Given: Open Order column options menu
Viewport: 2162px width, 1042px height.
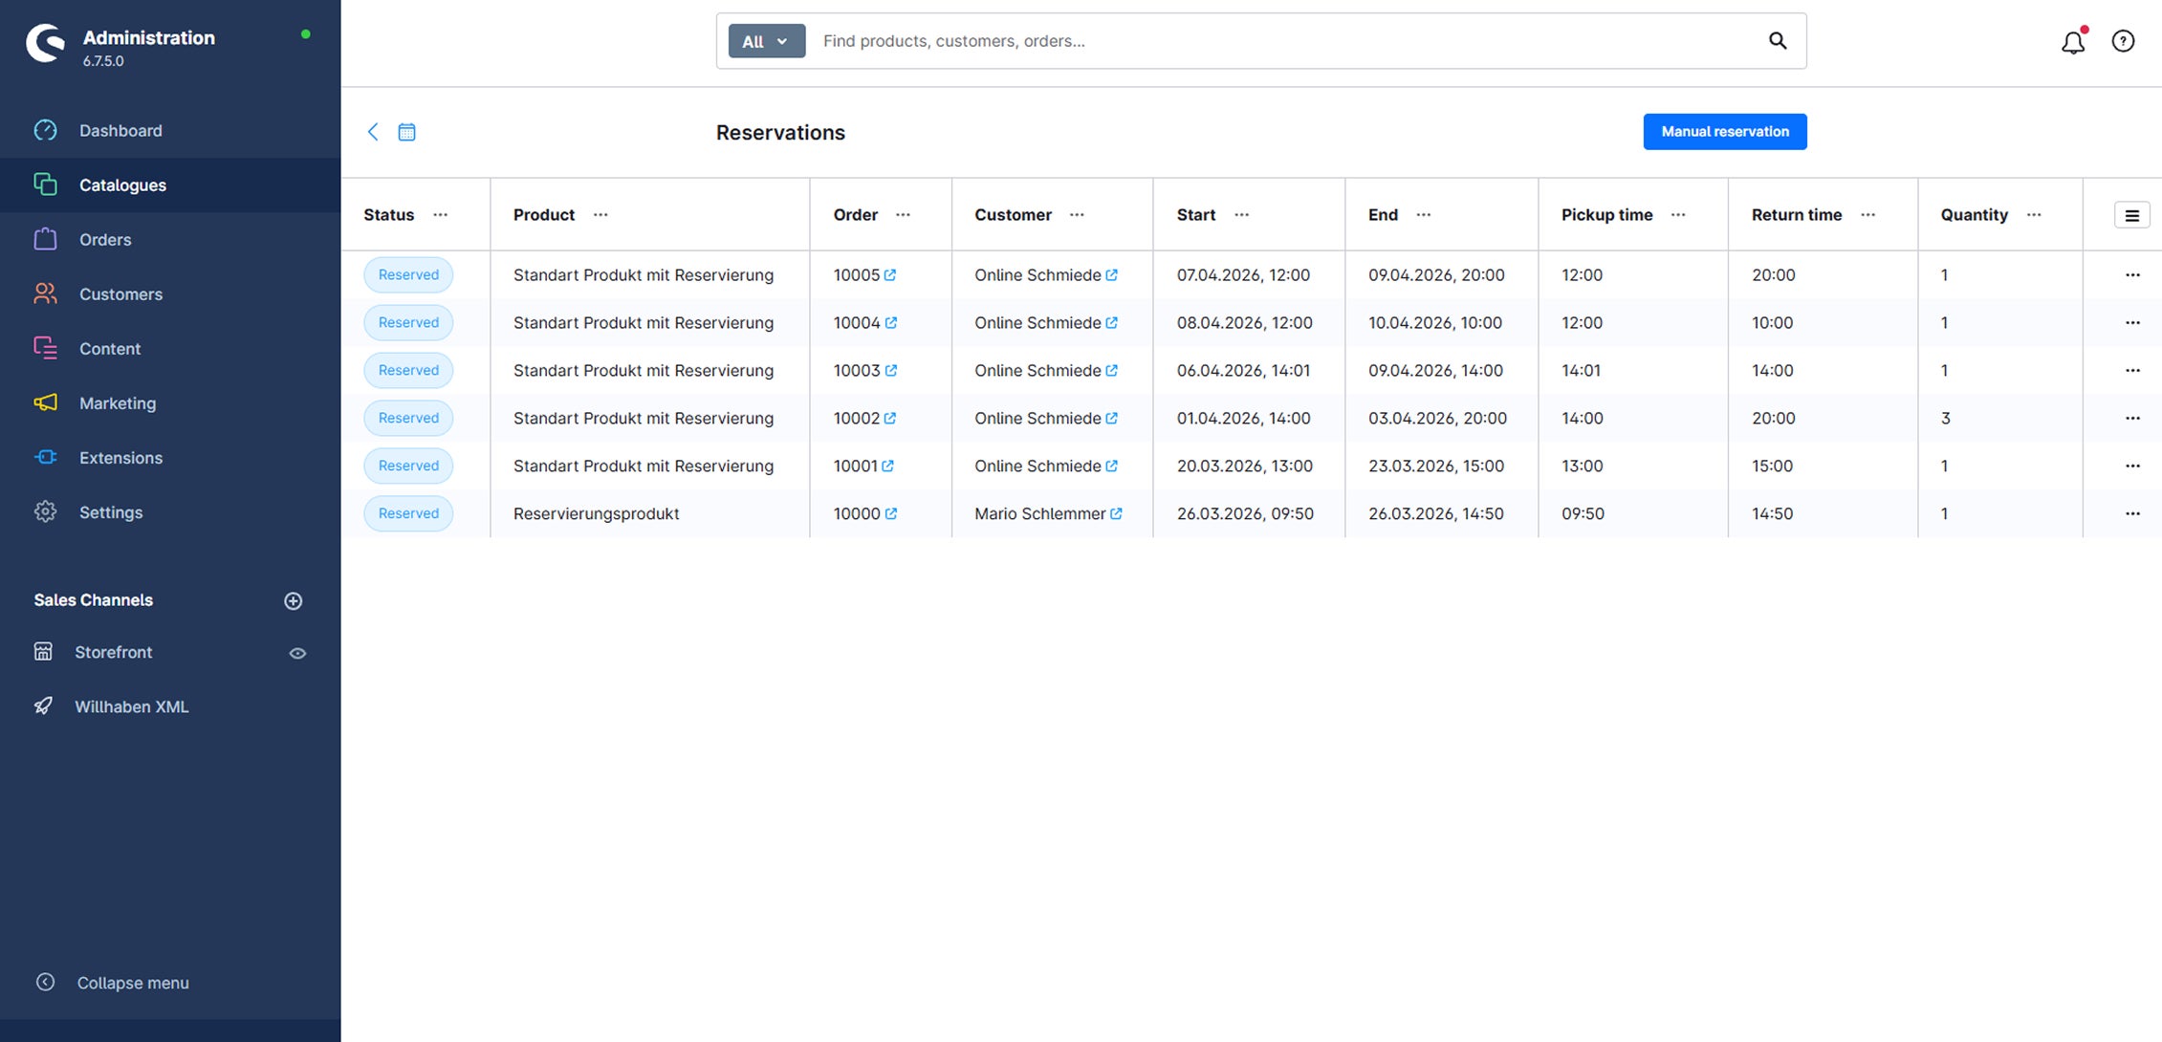Looking at the screenshot, I should (x=903, y=215).
